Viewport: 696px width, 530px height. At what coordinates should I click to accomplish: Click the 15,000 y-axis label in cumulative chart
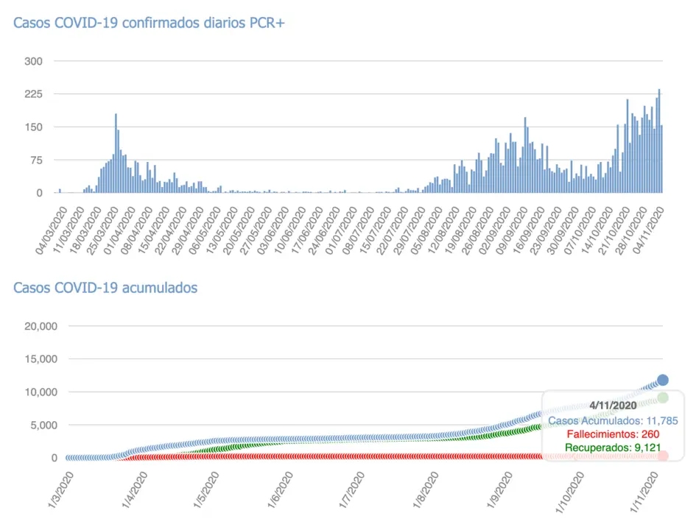click(30, 359)
